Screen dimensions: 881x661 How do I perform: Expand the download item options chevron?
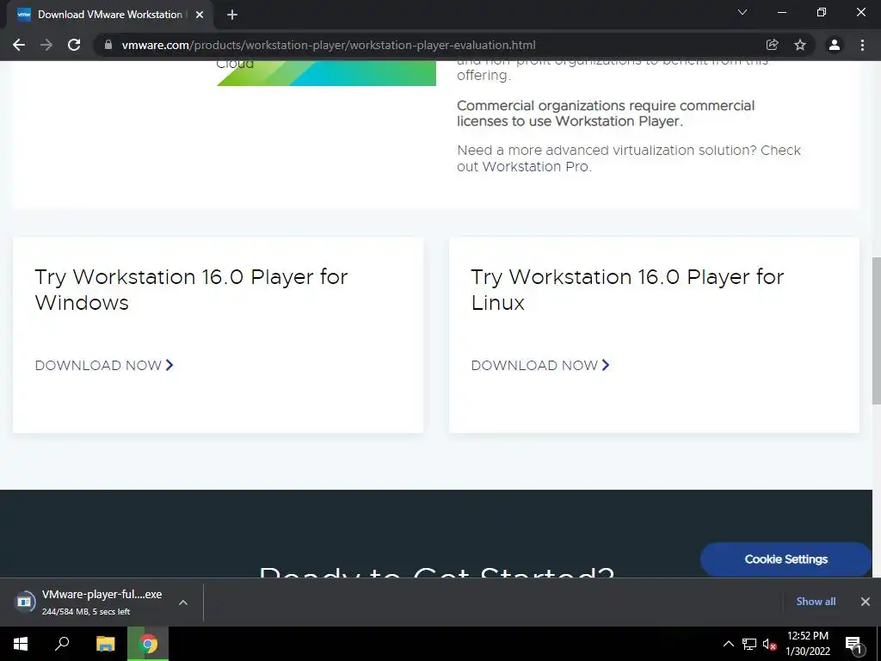coord(183,602)
